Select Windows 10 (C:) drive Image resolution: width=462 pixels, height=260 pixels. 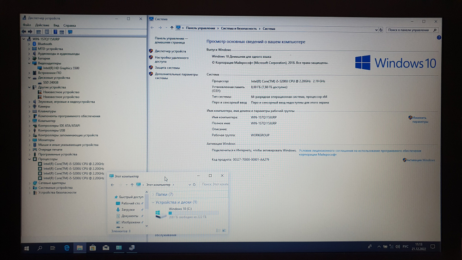click(x=187, y=213)
